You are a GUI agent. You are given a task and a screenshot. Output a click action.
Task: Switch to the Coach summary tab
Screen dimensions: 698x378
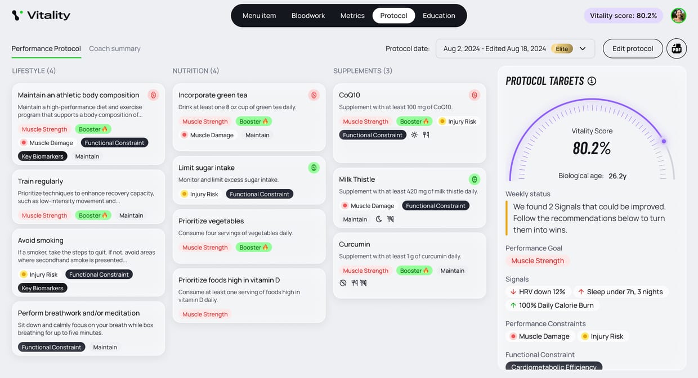pyautogui.click(x=115, y=49)
